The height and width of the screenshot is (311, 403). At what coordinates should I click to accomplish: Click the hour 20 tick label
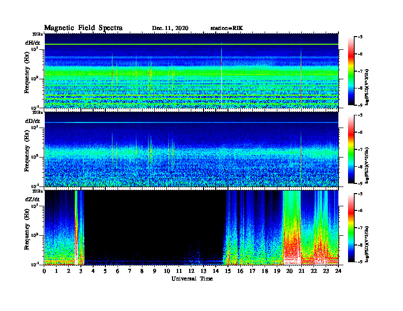coord(289,271)
